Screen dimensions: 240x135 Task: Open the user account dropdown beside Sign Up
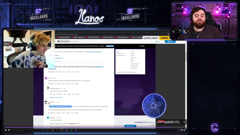point(180,42)
